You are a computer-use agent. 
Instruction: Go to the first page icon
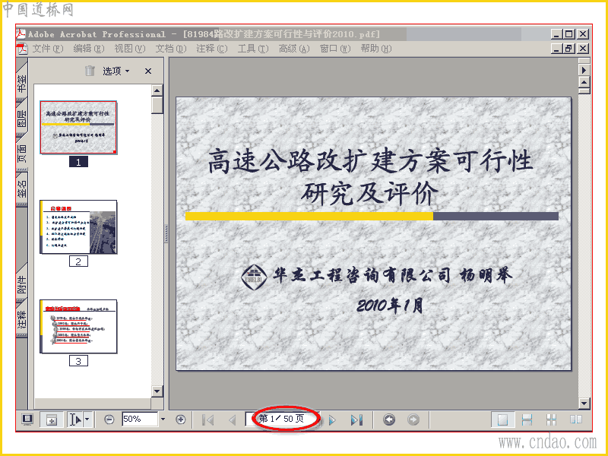[x=208, y=420]
